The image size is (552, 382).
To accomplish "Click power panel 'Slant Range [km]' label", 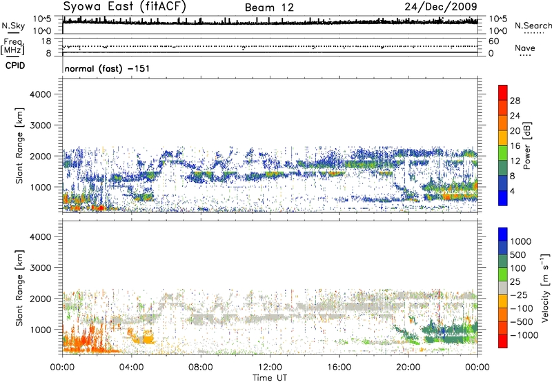I will point(19,145).
